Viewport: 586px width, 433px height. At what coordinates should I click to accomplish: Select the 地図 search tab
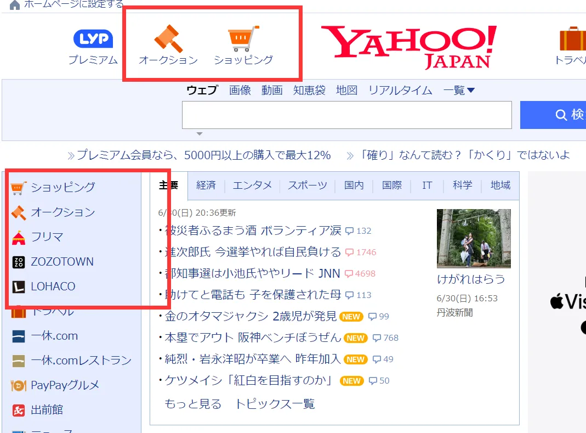click(346, 90)
